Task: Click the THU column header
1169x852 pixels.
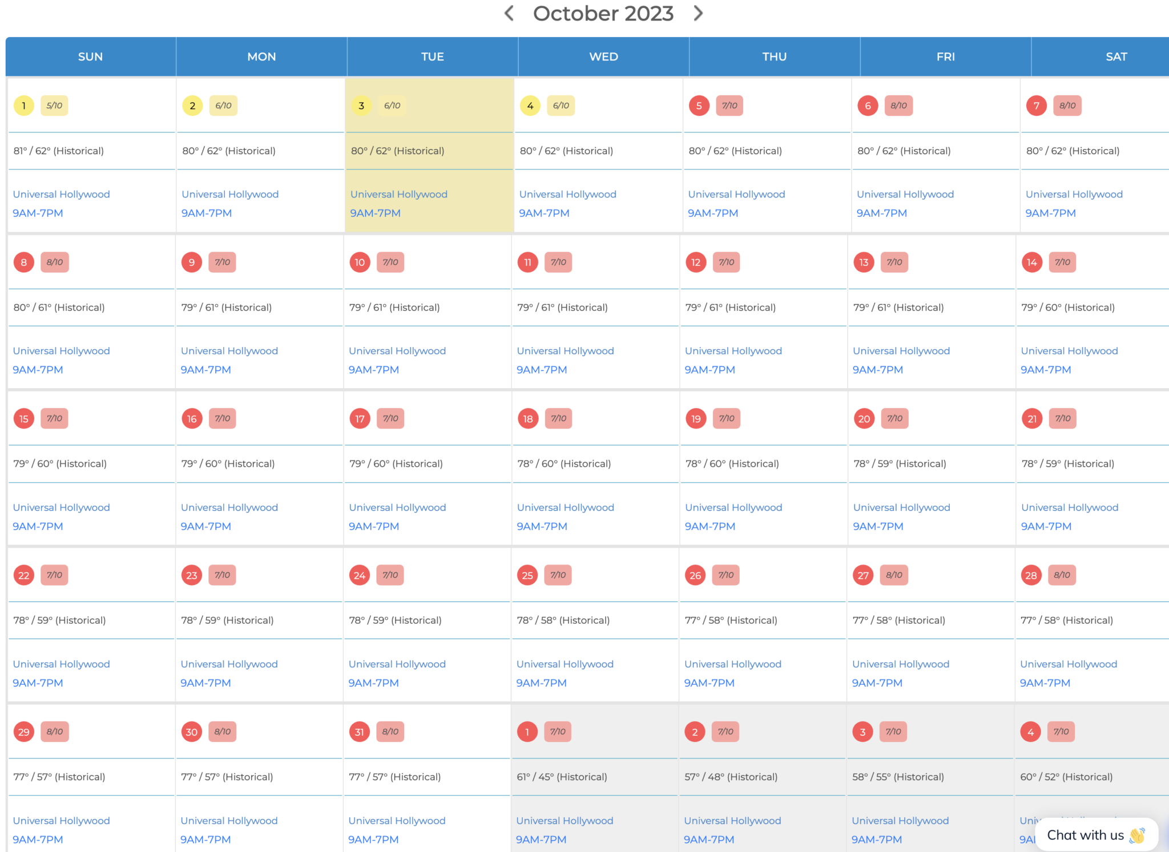Action: click(775, 56)
